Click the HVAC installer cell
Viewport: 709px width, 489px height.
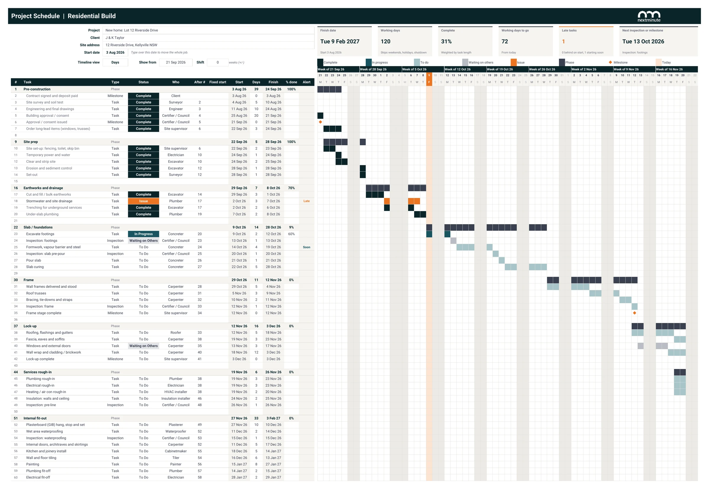point(175,392)
